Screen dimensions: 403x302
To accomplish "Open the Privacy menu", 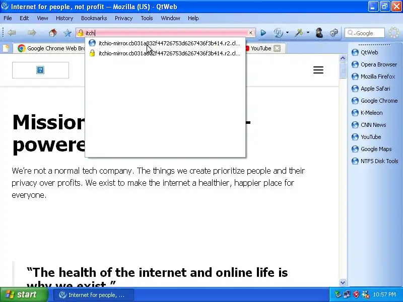I will (x=123, y=18).
